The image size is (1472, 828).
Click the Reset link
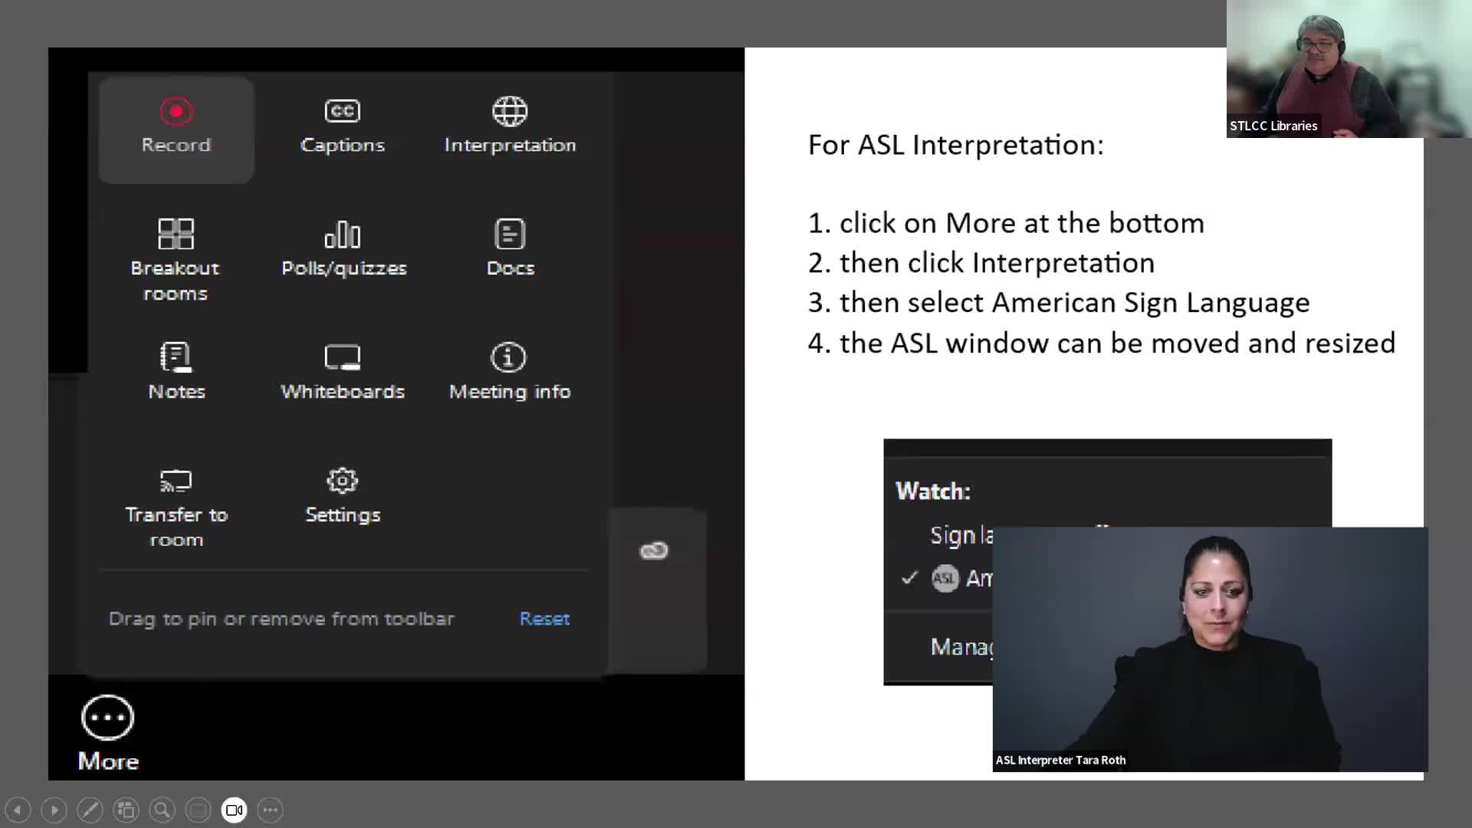544,619
